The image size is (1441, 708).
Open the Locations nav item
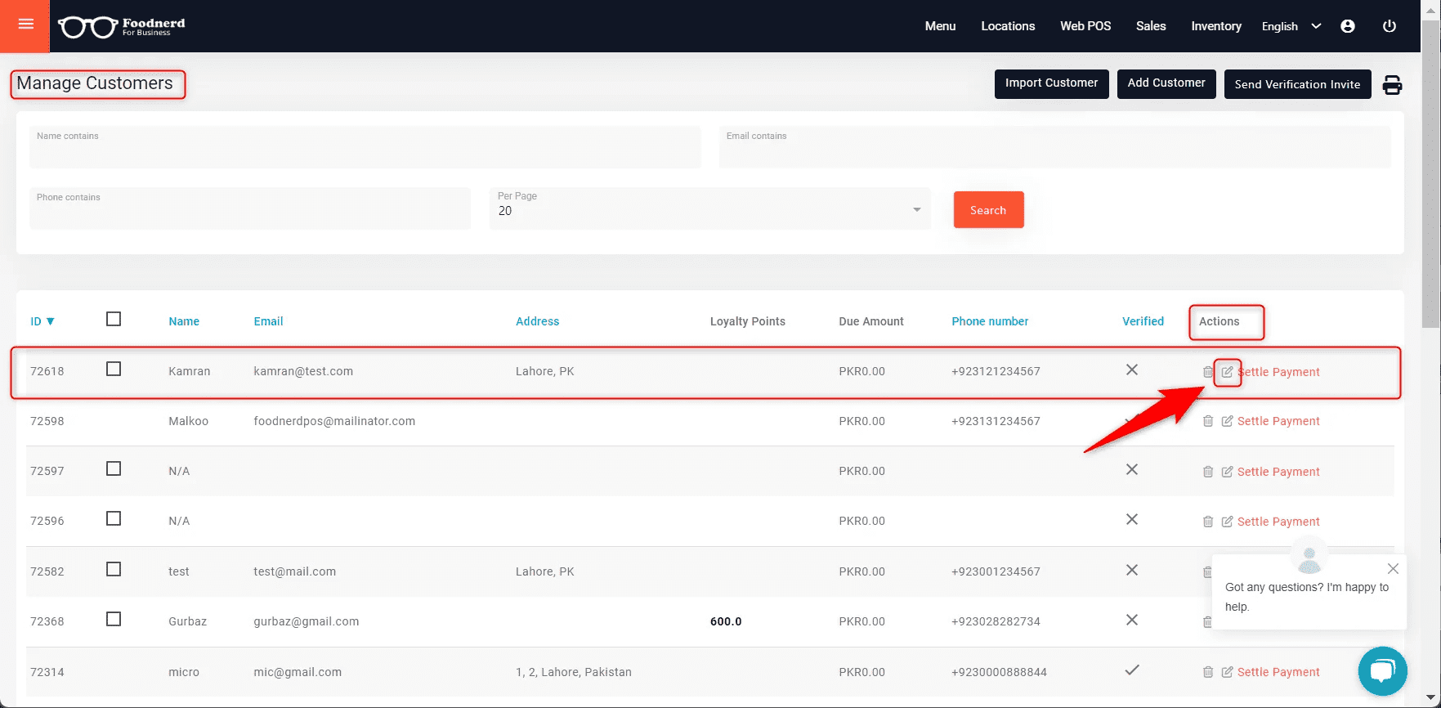[x=1008, y=26]
